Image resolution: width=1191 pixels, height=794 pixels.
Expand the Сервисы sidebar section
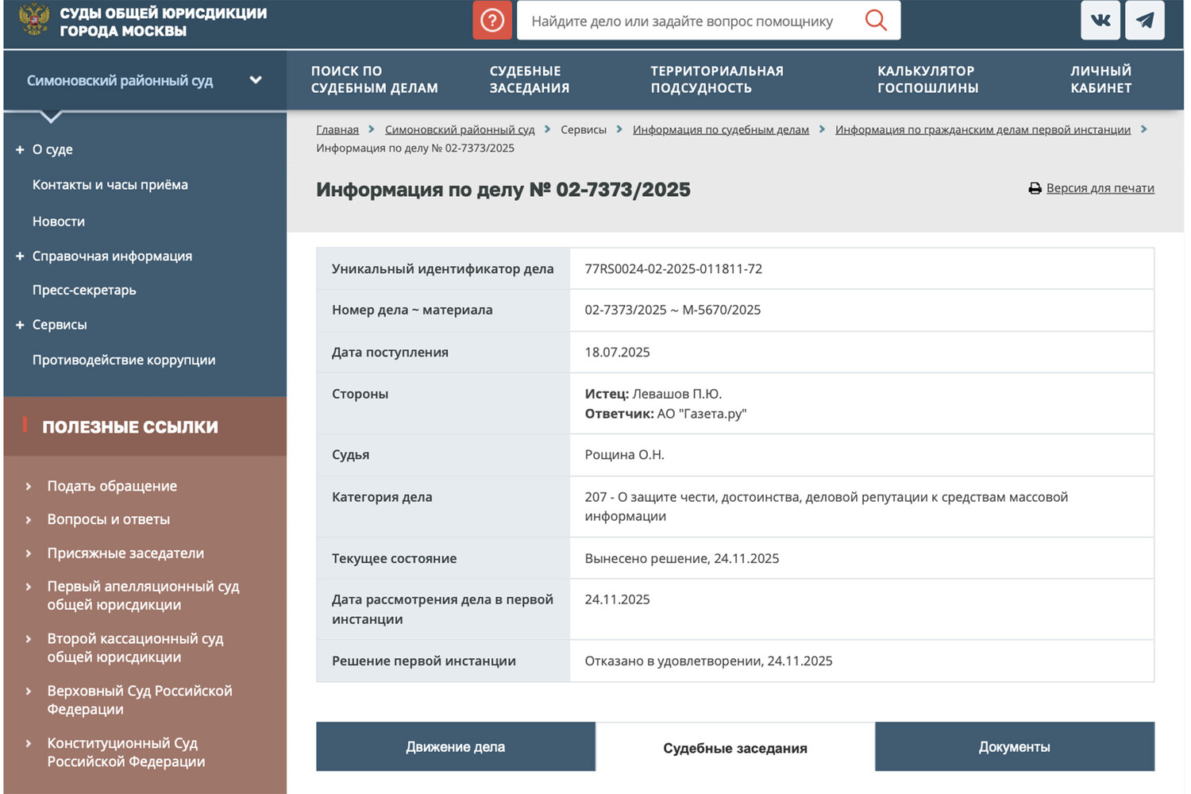pos(20,325)
